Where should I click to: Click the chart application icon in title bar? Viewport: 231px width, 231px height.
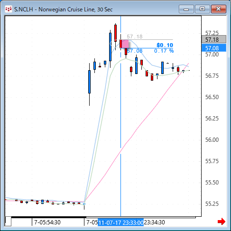click(9, 9)
